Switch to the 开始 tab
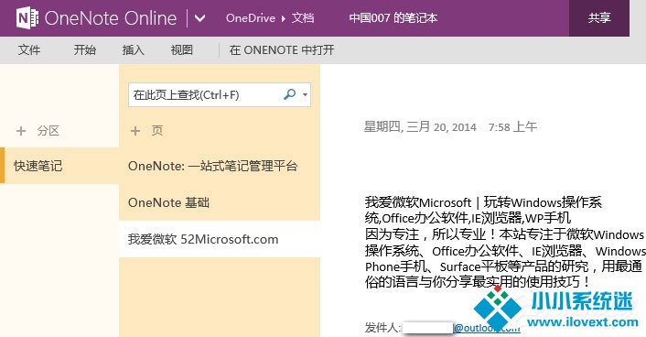This screenshot has width=646, height=337. coord(85,50)
